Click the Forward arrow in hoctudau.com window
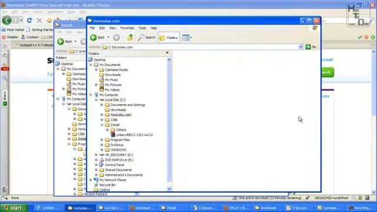 (x=116, y=38)
